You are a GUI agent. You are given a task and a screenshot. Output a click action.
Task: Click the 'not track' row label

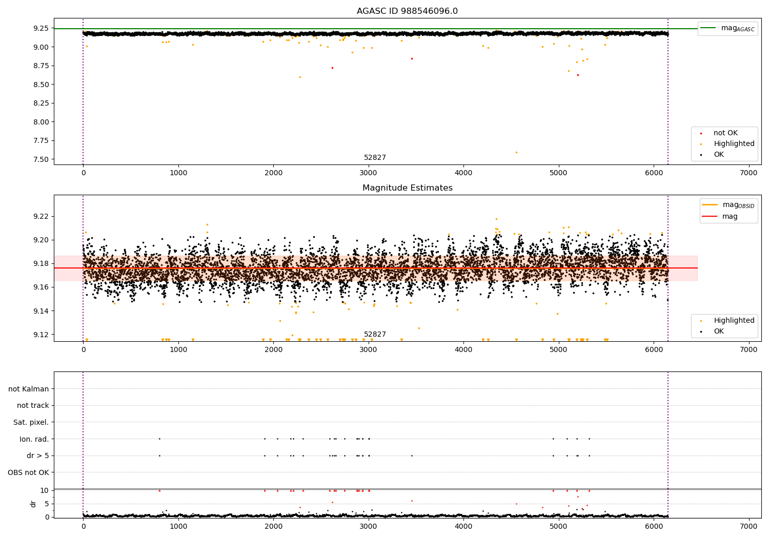[x=33, y=405]
